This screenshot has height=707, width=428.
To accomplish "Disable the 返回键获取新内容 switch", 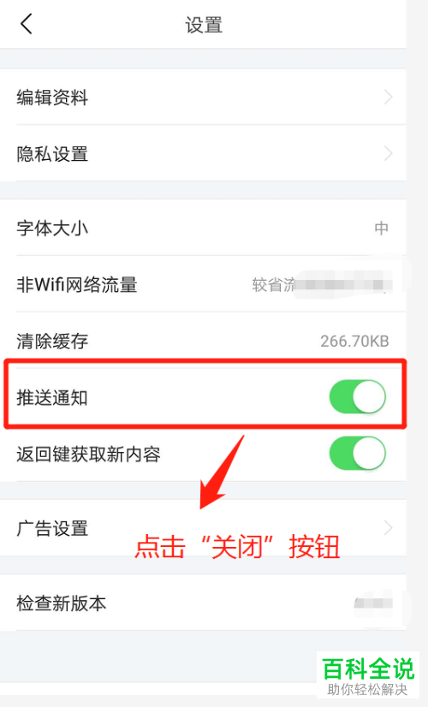I will pyautogui.click(x=357, y=453).
